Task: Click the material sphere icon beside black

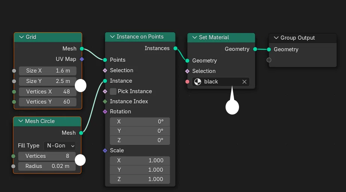Action: (198, 82)
